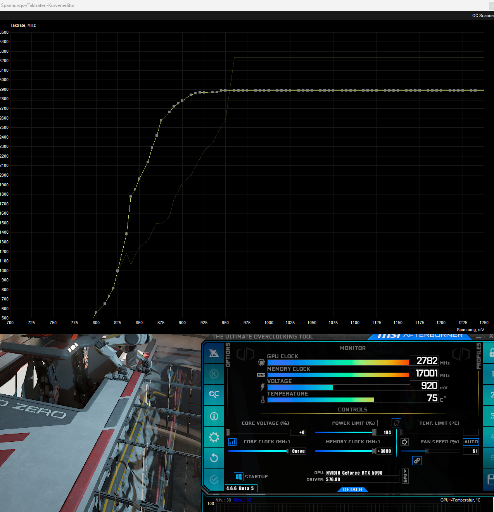Click the temp limit slider handle

point(401,432)
